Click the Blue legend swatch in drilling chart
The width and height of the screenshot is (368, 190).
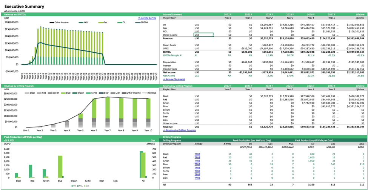pos(63,93)
